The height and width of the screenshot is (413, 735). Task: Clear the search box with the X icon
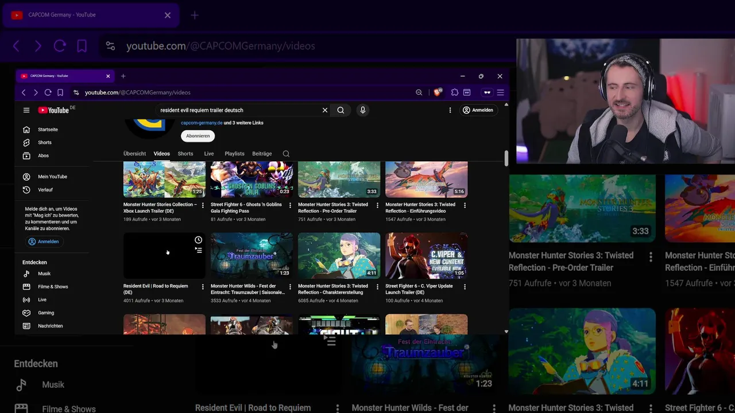[x=325, y=110]
